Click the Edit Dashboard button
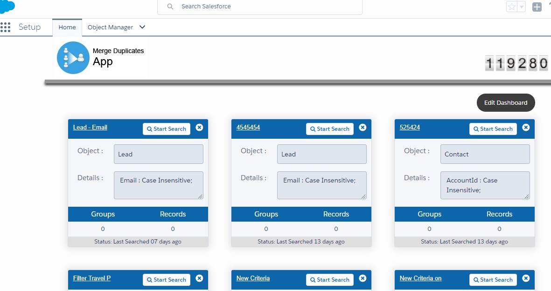The image size is (551, 291). tap(506, 103)
